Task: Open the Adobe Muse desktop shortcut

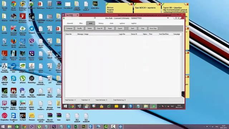Action: point(95,5)
